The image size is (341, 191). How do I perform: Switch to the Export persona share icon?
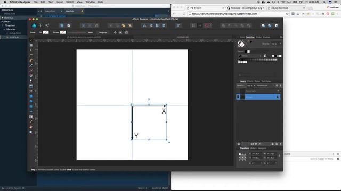47,25
